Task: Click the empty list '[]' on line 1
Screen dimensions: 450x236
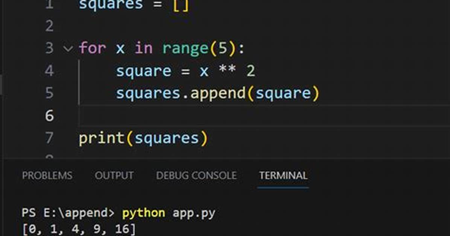Action: click(x=181, y=5)
